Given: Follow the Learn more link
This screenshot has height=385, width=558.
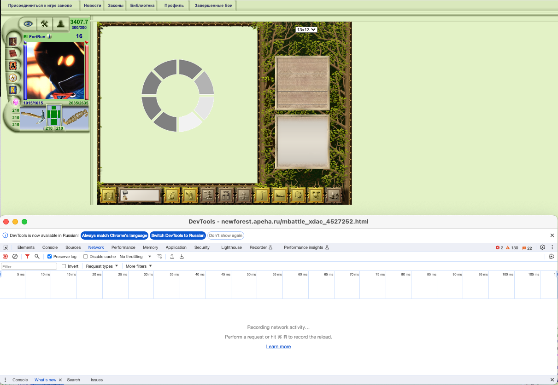Looking at the screenshot, I should click(278, 347).
